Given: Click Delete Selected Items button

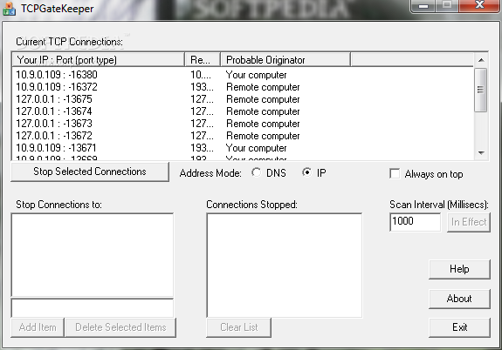Looking at the screenshot, I should click(120, 327).
